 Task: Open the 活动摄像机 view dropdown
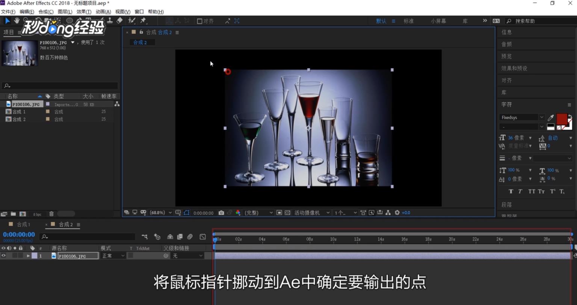click(312, 212)
